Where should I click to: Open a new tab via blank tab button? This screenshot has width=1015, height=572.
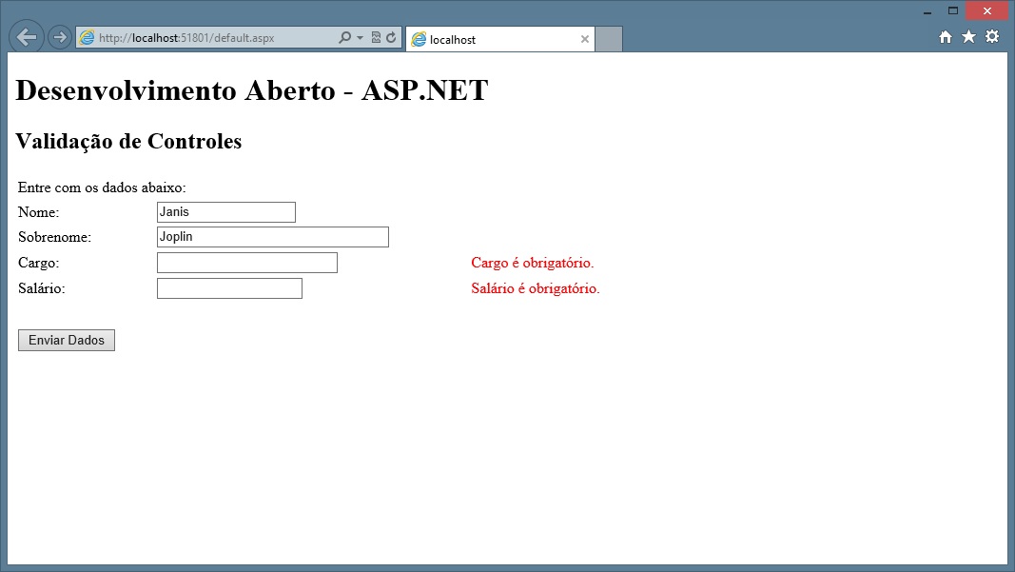pyautogui.click(x=609, y=40)
